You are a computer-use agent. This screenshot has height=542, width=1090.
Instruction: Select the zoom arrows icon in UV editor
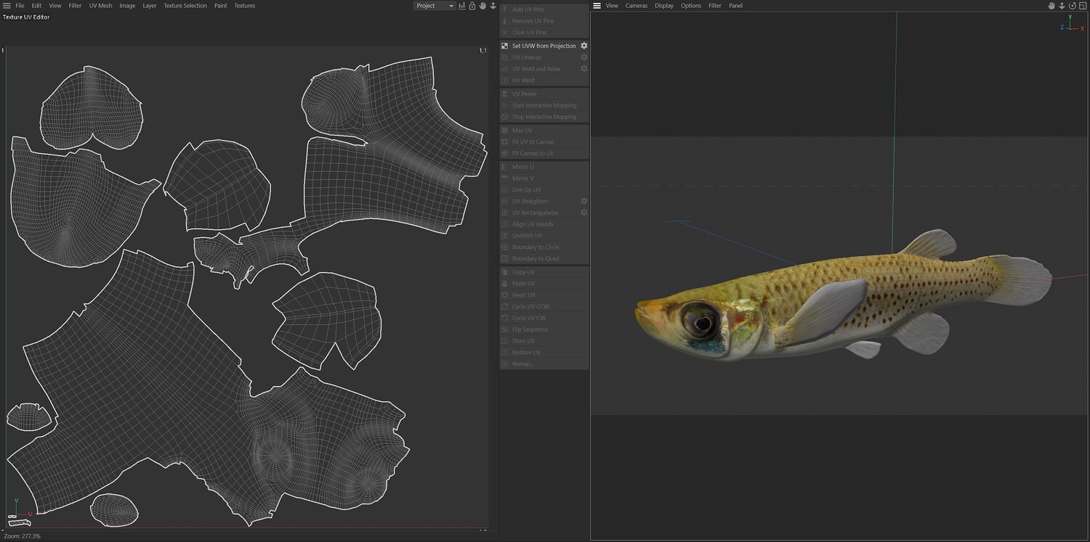[x=493, y=6]
